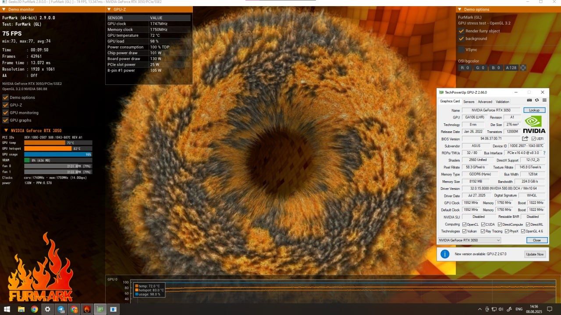
Task: Click the blue info icon in update bar
Action: 445,254
